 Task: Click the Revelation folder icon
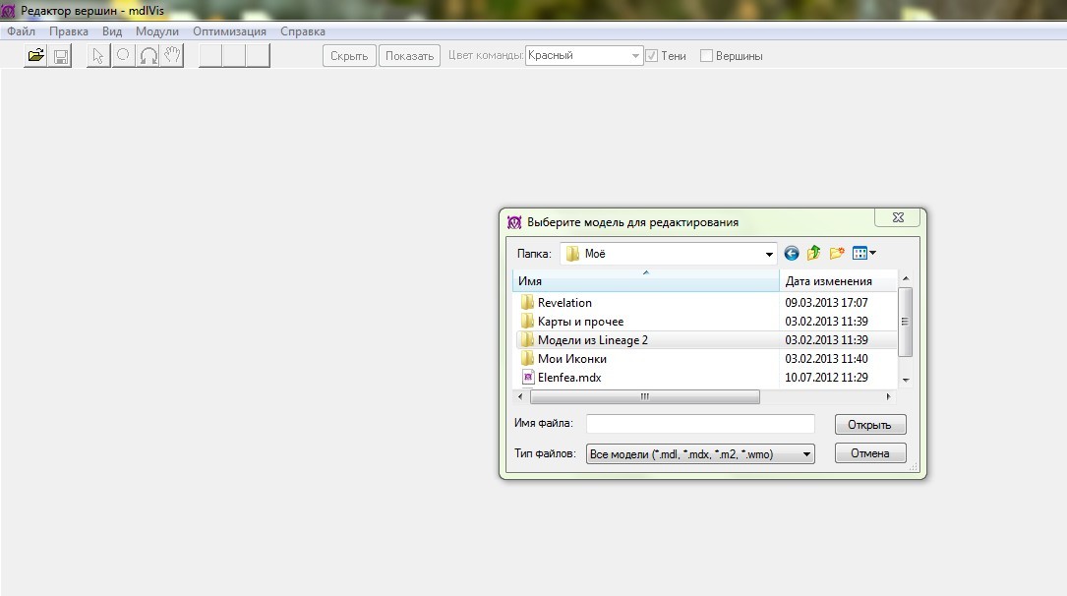pos(527,302)
